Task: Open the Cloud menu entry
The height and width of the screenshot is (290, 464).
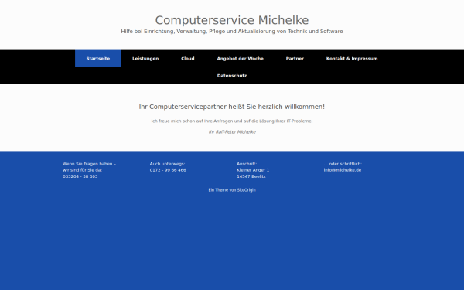Action: pos(188,59)
